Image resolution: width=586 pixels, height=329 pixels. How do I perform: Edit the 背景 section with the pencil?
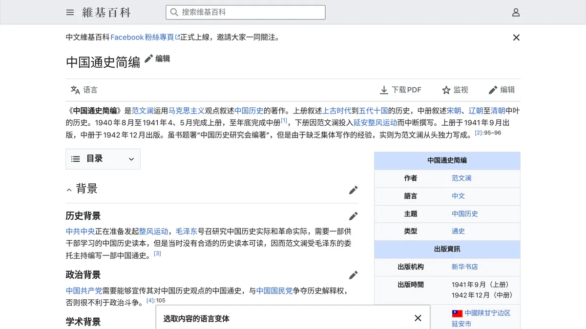point(354,190)
